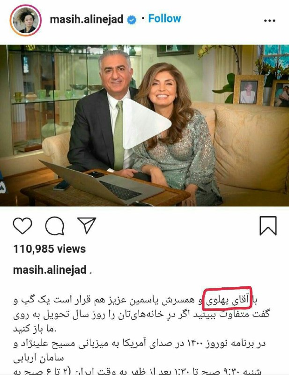Click the red-circled Persian words in caption
The image size is (289, 375).
point(227,298)
